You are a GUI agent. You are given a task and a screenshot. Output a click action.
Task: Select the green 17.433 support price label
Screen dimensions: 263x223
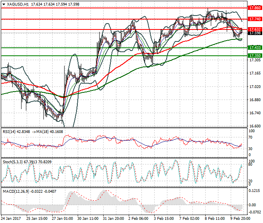click(x=255, y=48)
